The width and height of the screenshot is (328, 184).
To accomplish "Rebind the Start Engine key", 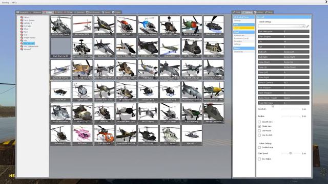I will coord(283,36).
